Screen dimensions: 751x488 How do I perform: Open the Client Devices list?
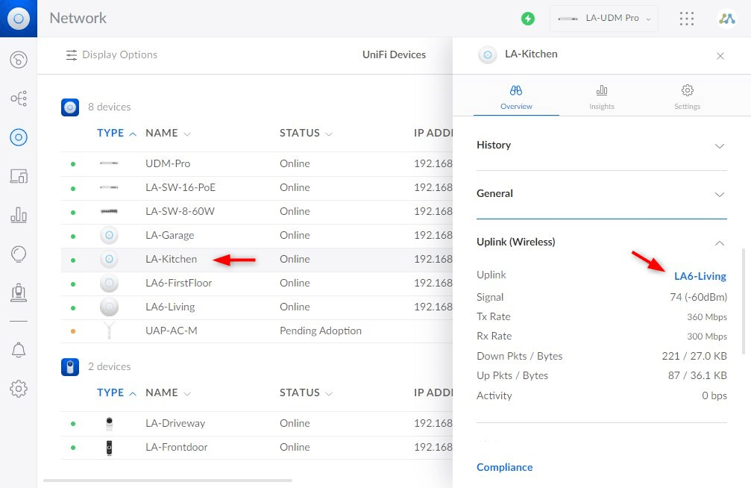point(18,176)
